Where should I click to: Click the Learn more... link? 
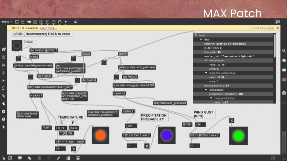click(x=48, y=28)
